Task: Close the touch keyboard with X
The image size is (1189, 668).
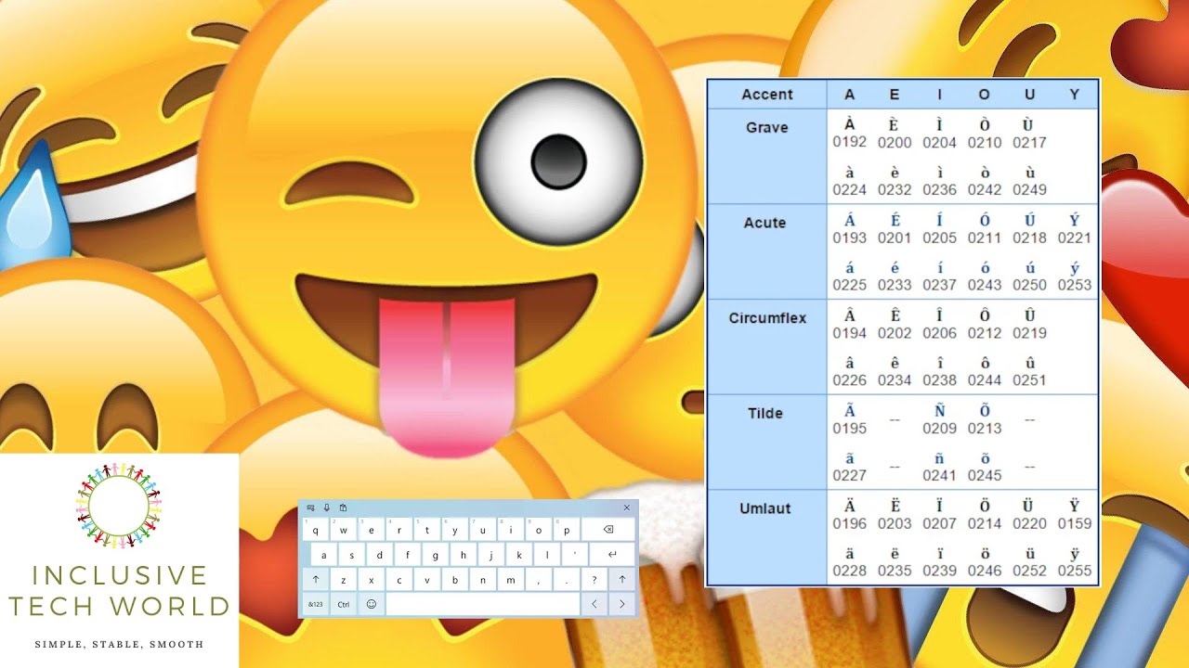Action: pyautogui.click(x=627, y=507)
